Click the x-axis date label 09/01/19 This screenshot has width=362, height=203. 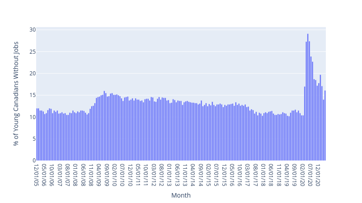coord(295,175)
